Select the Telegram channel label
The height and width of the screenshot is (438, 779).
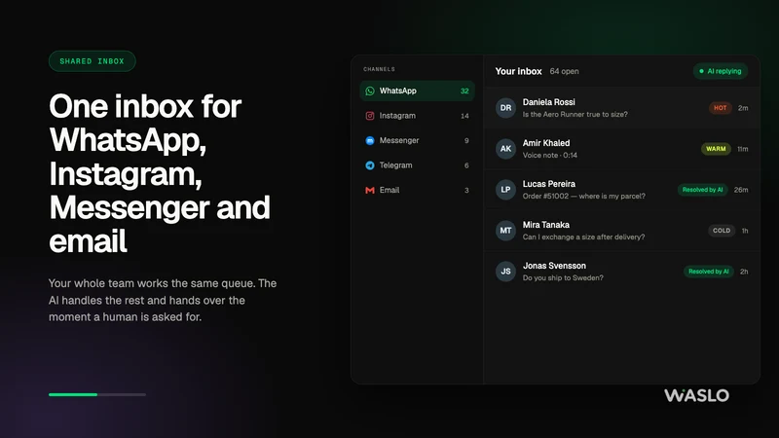[x=395, y=165]
